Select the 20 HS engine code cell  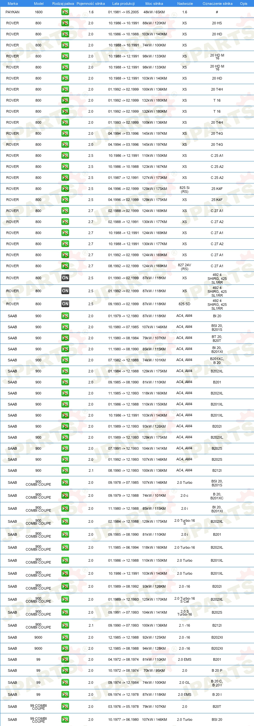click(217, 23)
